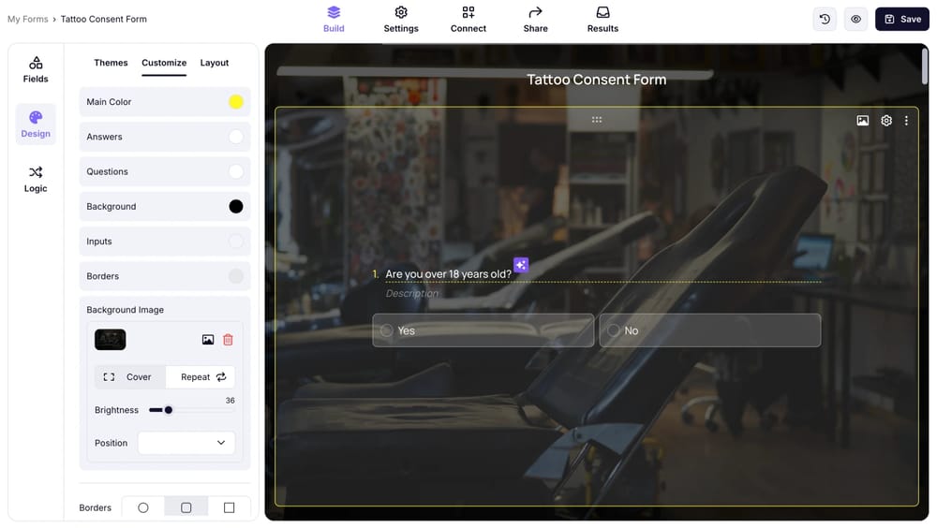Open the question's three-dot options menu
Image resolution: width=937 pixels, height=528 pixels.
tap(906, 121)
